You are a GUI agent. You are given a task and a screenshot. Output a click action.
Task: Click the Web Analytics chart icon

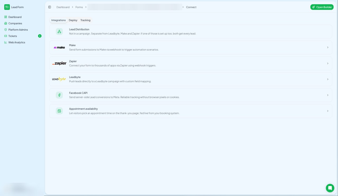coord(6,42)
